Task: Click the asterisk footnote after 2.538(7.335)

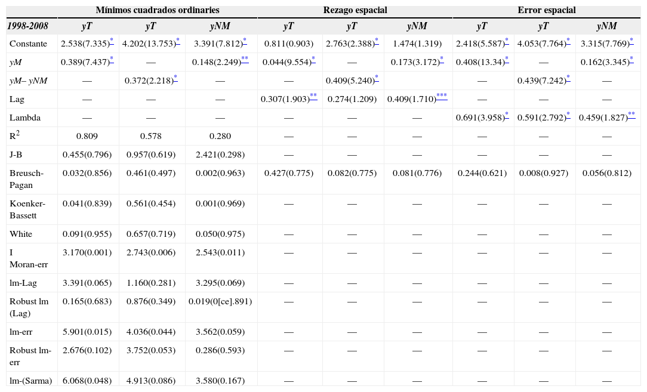Action: (x=112, y=41)
